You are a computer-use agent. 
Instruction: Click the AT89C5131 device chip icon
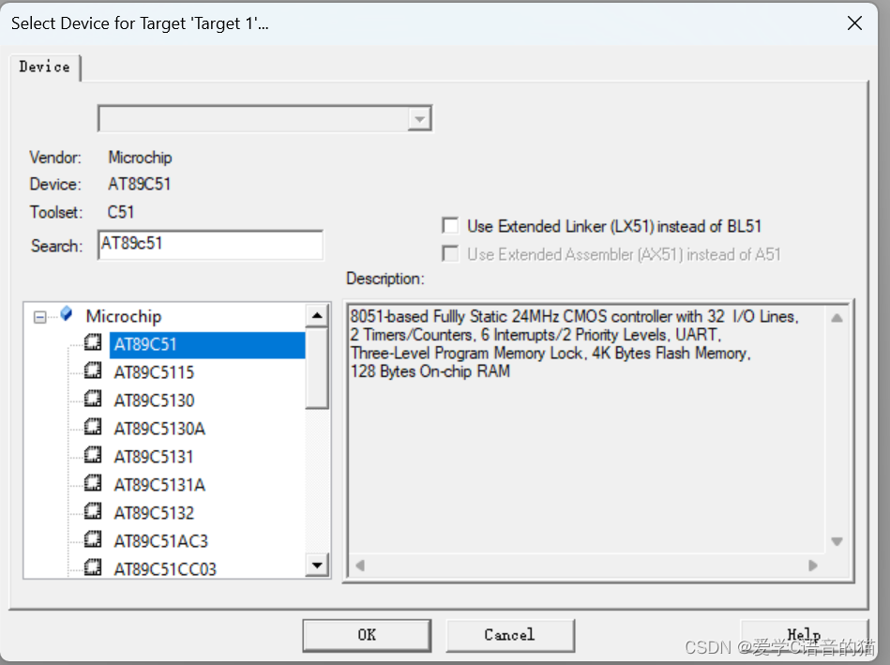coord(93,456)
